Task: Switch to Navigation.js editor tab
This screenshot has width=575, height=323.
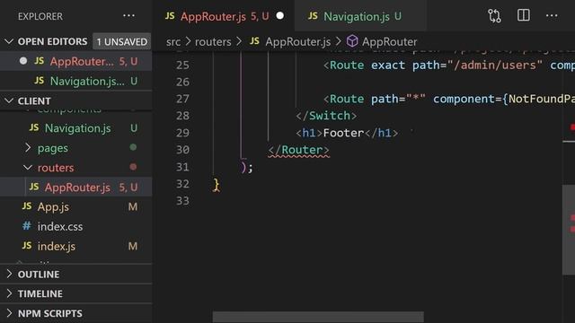Action: click(360, 16)
